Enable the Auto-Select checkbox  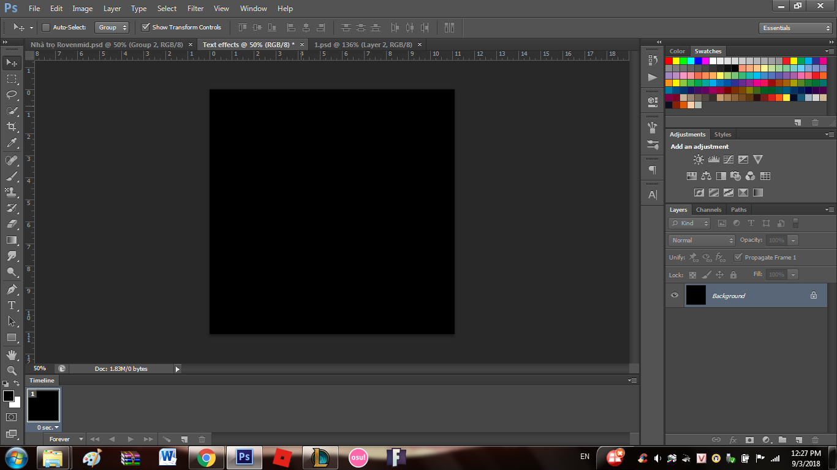(x=46, y=28)
